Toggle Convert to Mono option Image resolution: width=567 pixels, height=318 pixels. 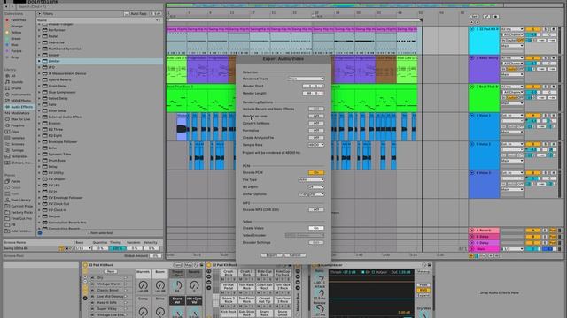pyautogui.click(x=316, y=124)
